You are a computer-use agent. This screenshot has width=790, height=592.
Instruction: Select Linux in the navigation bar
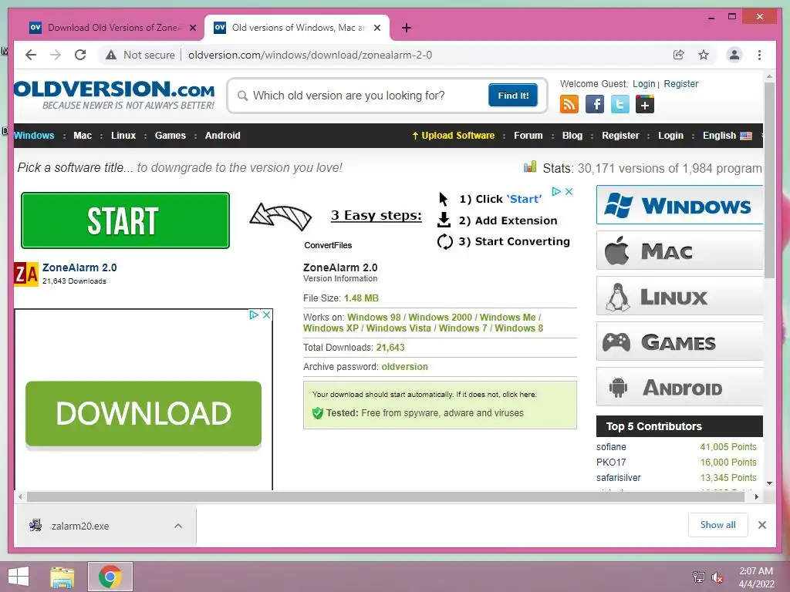pos(123,136)
